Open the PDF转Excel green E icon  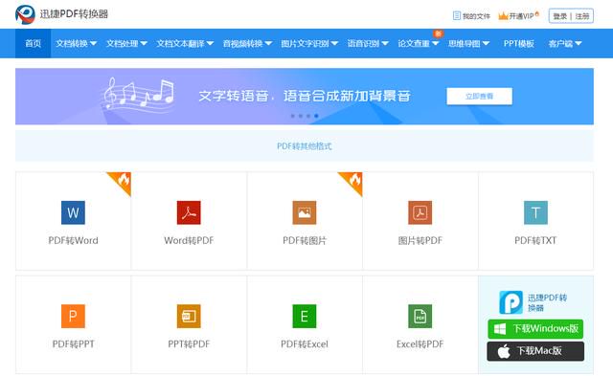pos(305,317)
